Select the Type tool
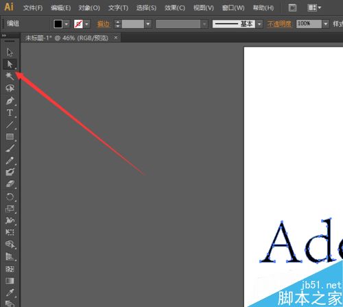The height and width of the screenshot is (307, 343). pyautogui.click(x=10, y=112)
